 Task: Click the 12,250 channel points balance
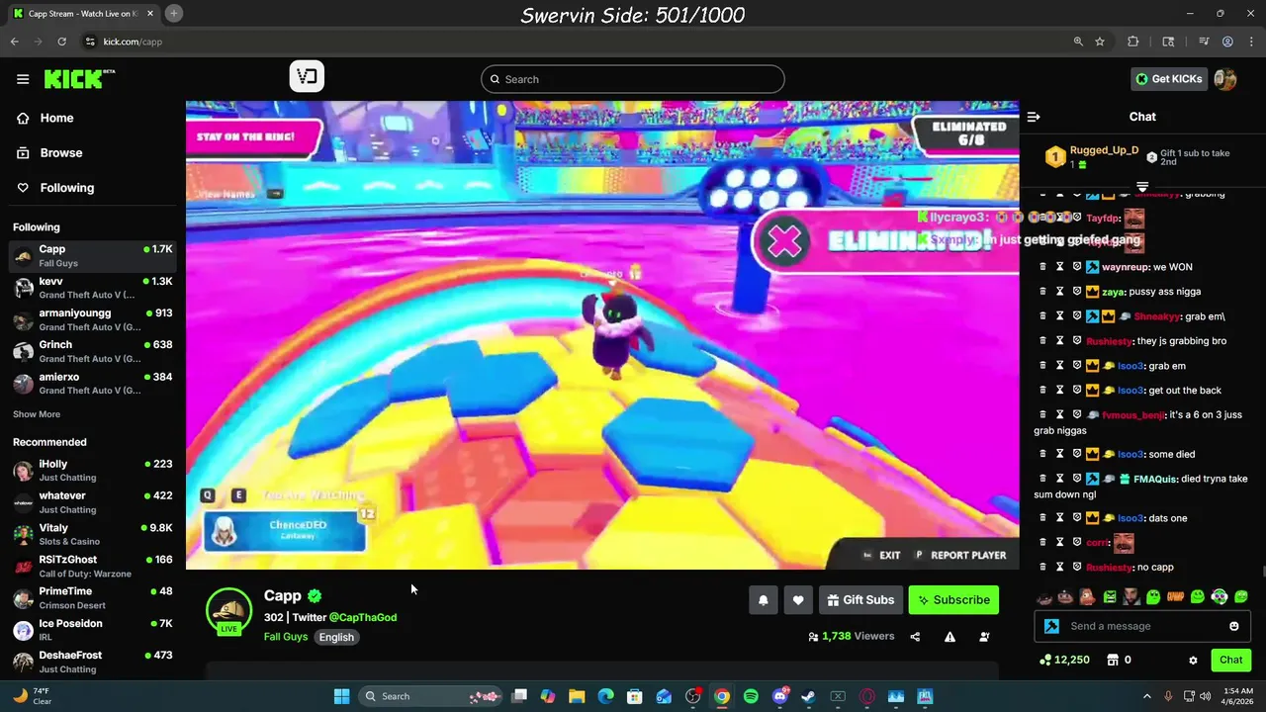click(1064, 660)
